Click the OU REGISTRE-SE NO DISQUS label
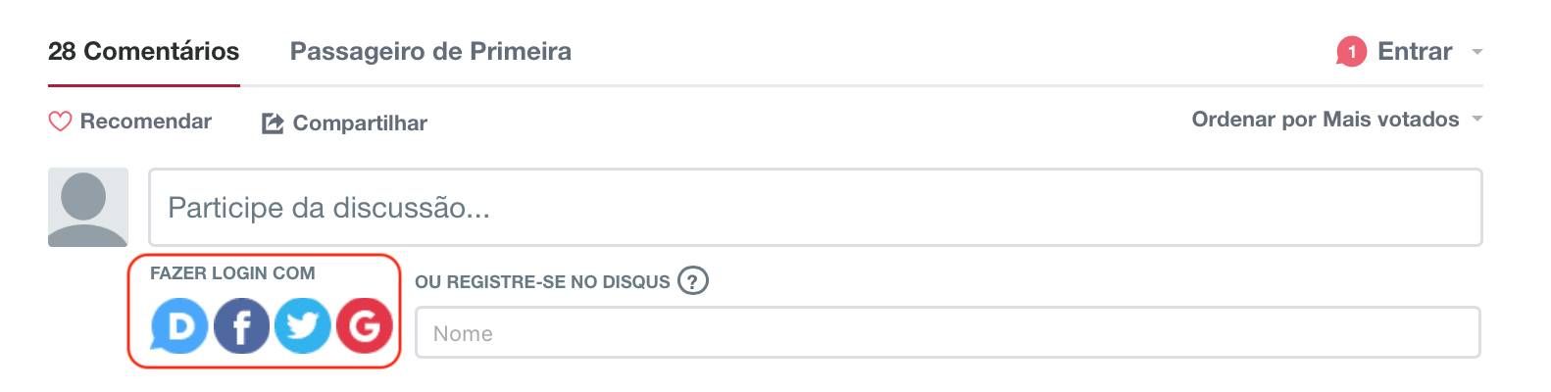The image size is (1551, 392). [x=542, y=282]
